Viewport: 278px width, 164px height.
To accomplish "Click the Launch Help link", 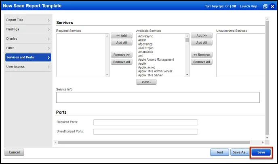I will click(249, 6).
